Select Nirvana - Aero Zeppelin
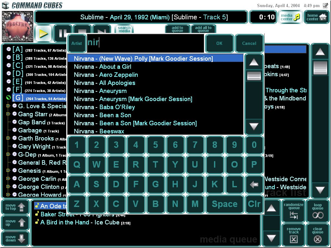 [155, 75]
